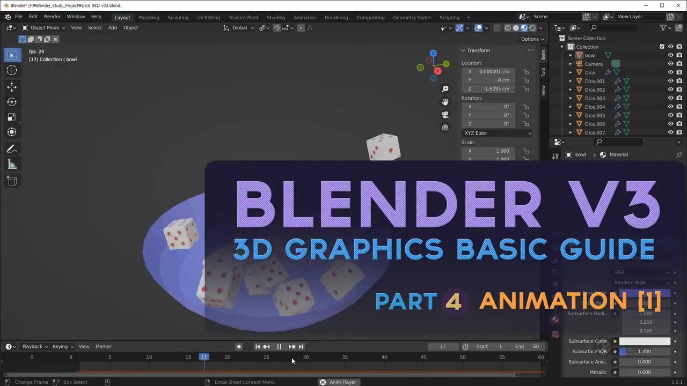The image size is (687, 386).
Task: Expand the Dice.001 tree item
Action: coord(571,81)
